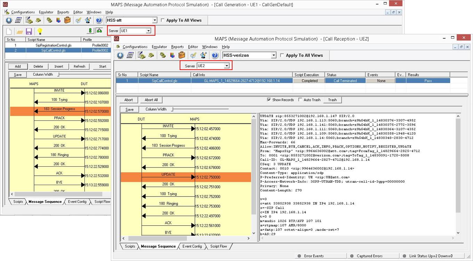
Task: Open the Windows menu in the UE2 window
Action: tap(210, 47)
